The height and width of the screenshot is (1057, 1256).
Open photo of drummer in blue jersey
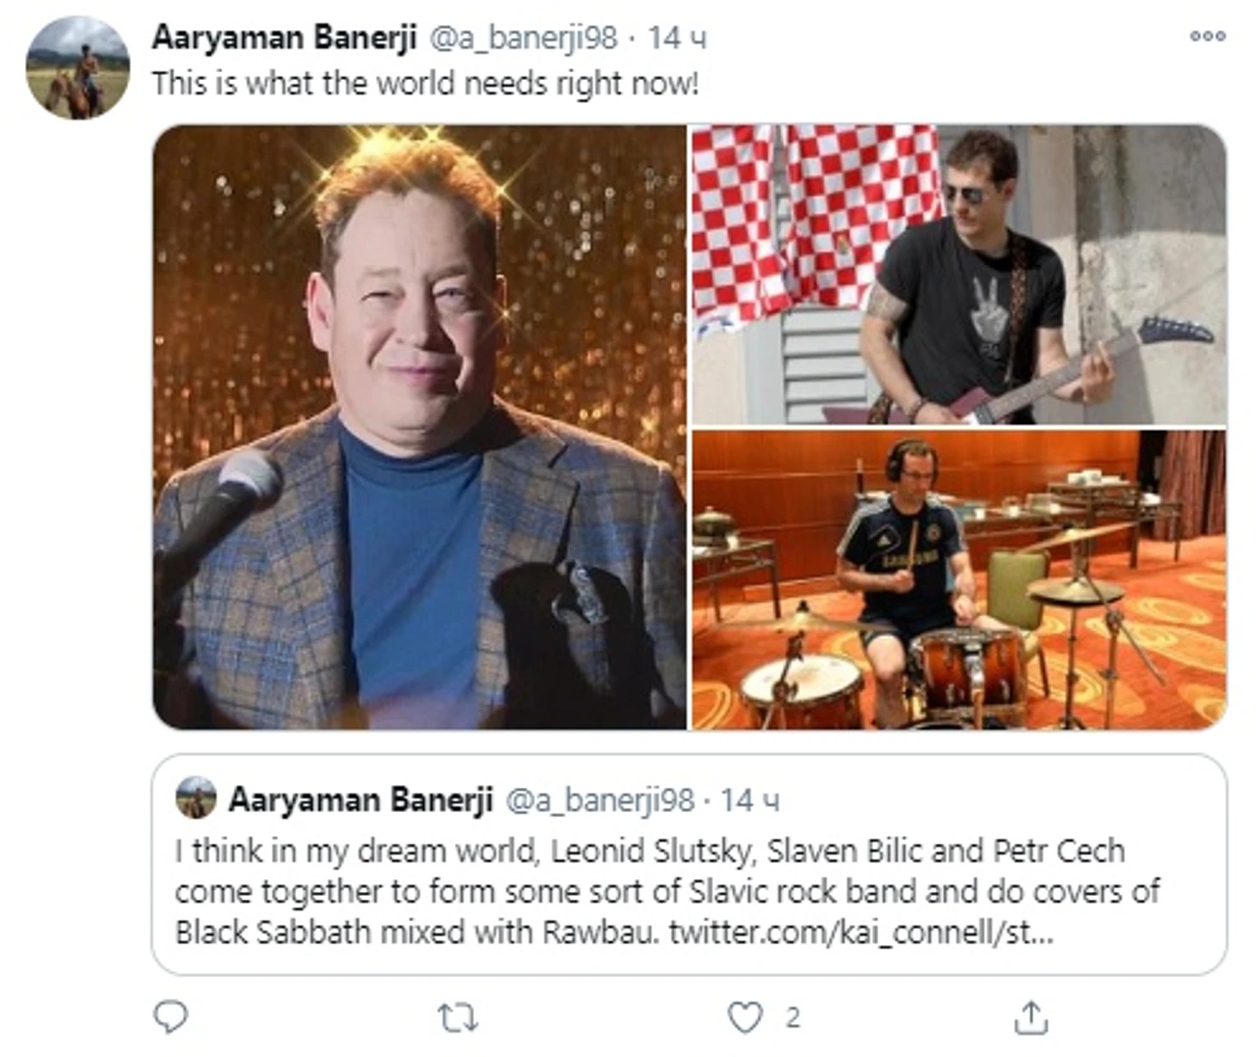coord(959,580)
